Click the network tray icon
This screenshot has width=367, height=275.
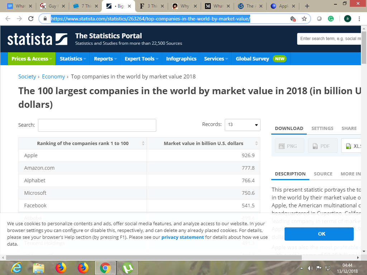click(x=328, y=268)
